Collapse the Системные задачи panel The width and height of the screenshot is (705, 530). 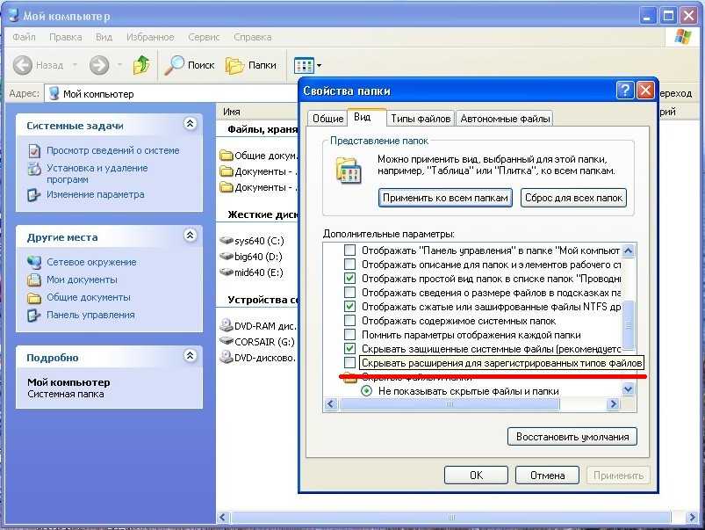pyautogui.click(x=191, y=124)
